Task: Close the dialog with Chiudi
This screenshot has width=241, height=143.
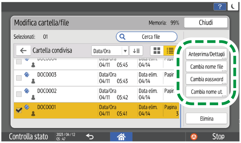Action: 206,23
